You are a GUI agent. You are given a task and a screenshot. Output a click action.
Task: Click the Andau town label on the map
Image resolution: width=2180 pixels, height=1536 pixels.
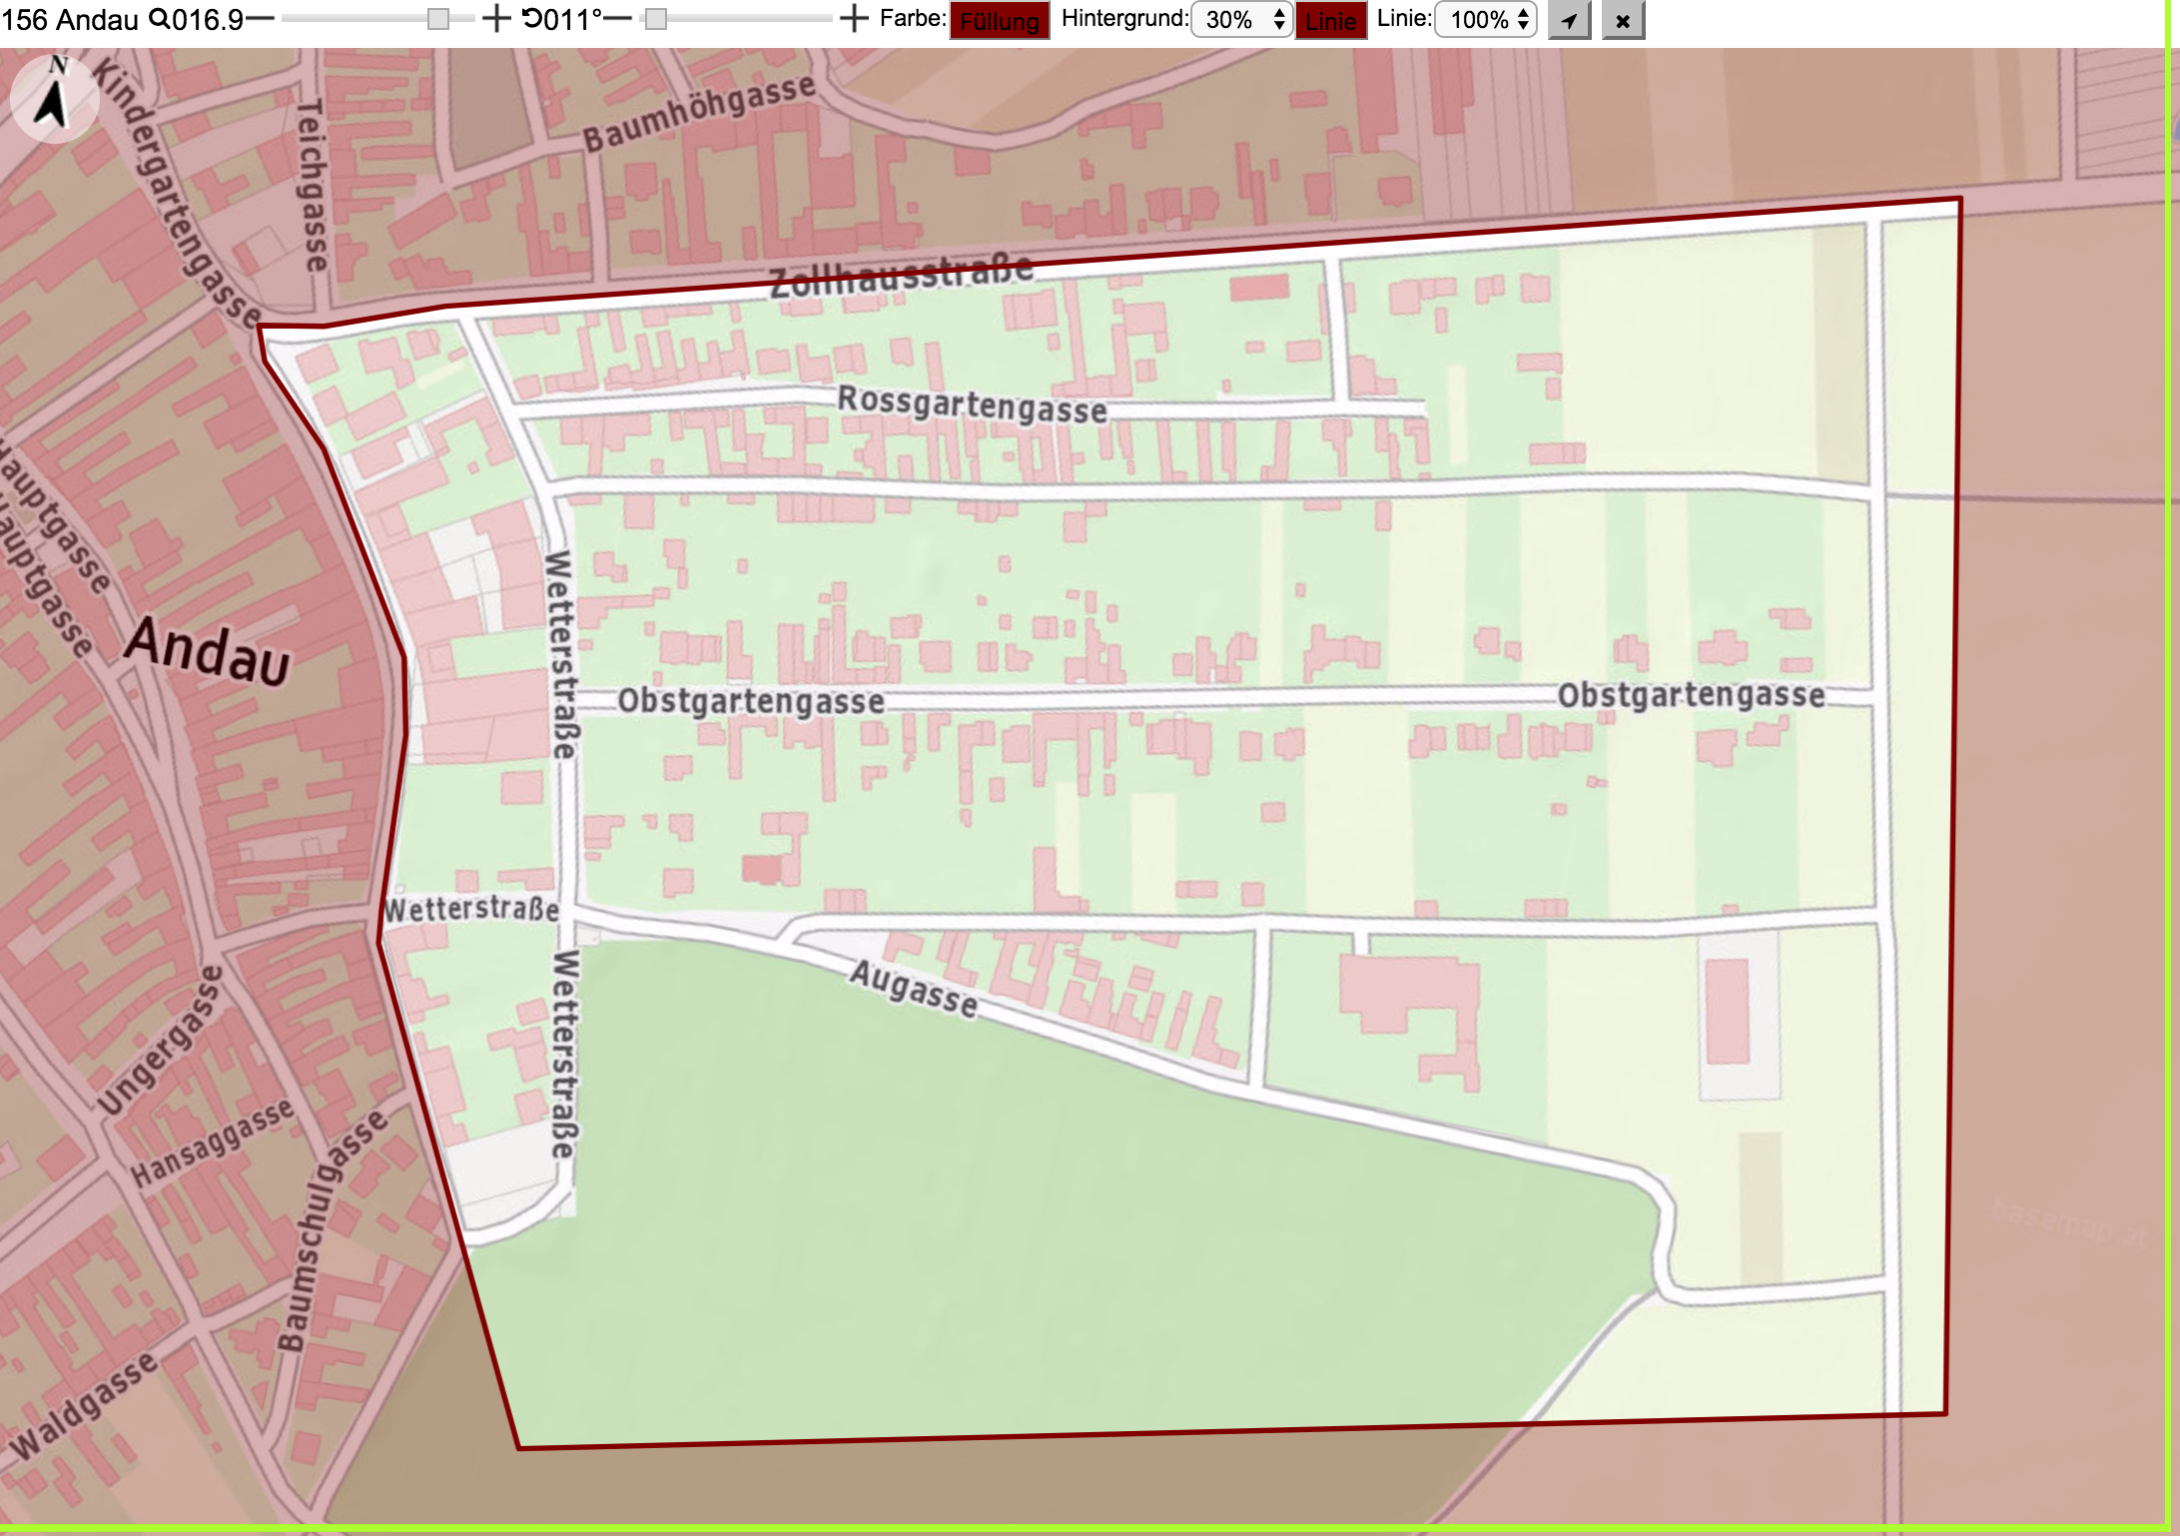(x=208, y=653)
